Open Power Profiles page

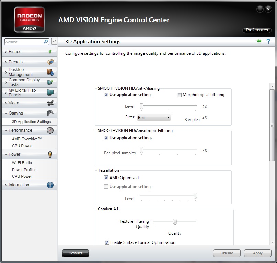[24, 170]
